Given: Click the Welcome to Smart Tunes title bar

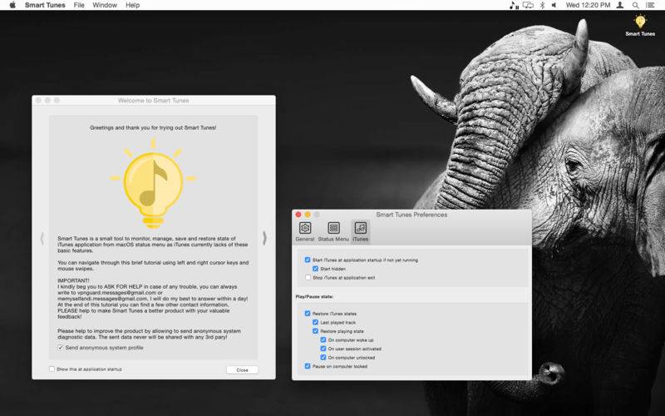Looking at the screenshot, I should (x=154, y=101).
